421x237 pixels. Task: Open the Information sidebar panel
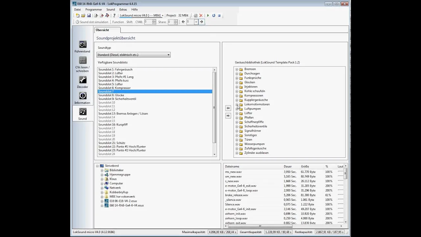(x=82, y=98)
